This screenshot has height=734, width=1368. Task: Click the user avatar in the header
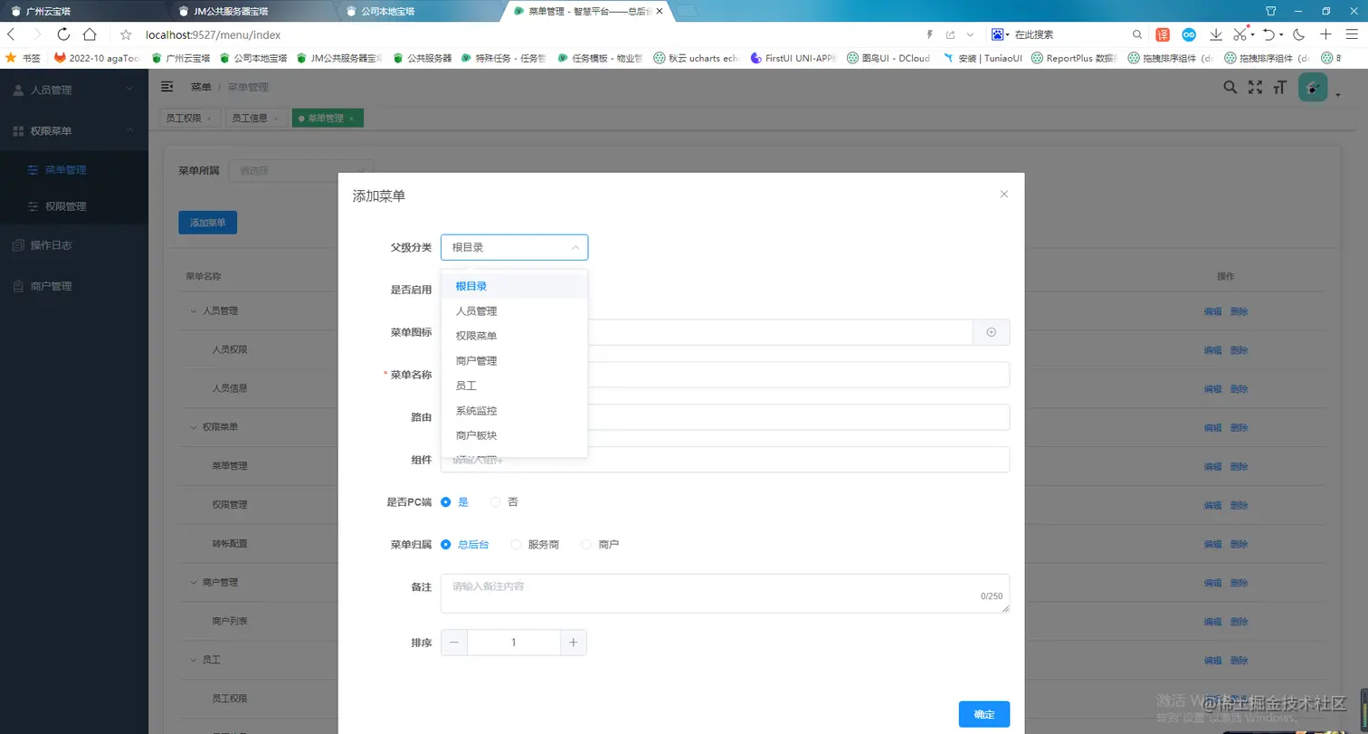point(1312,88)
